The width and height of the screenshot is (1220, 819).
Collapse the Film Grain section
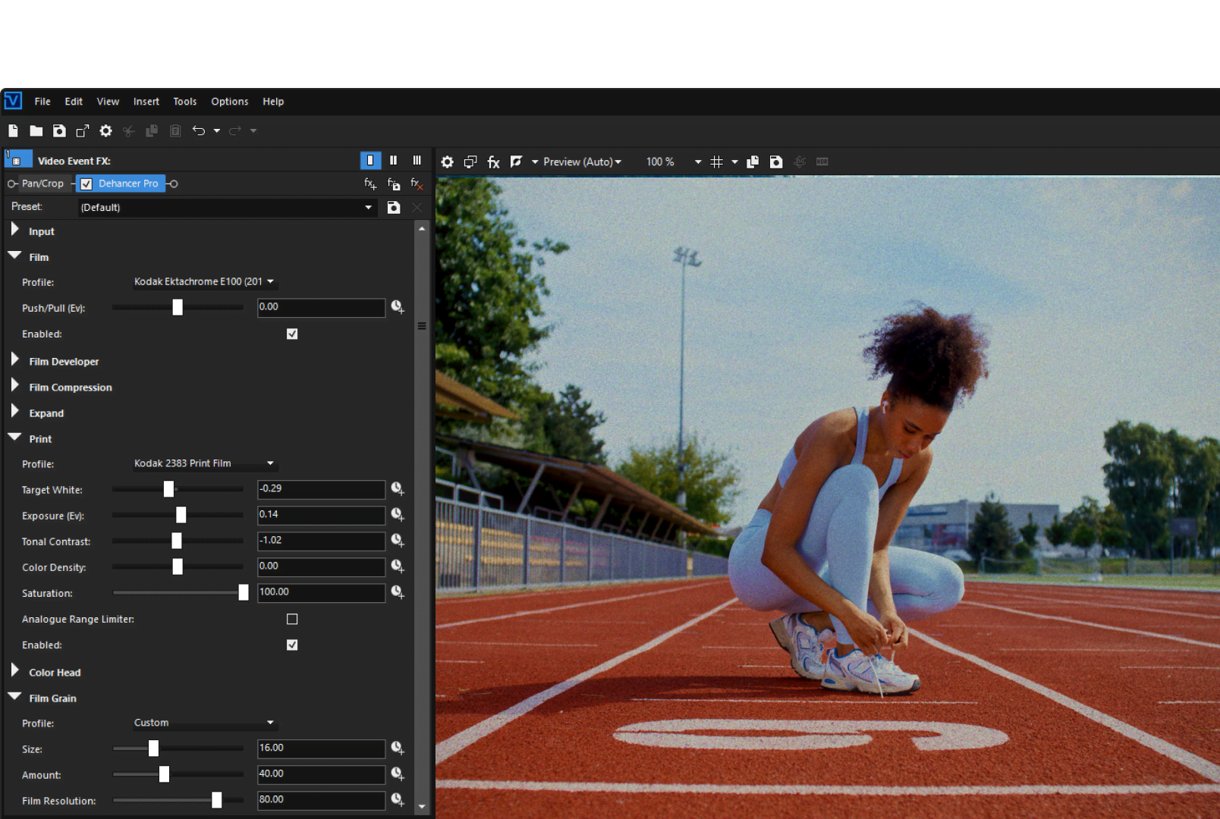[x=14, y=697]
